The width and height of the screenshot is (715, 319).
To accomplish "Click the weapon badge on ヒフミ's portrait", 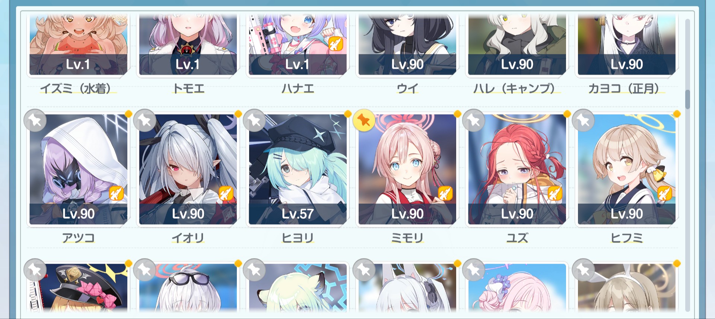I will tap(664, 193).
